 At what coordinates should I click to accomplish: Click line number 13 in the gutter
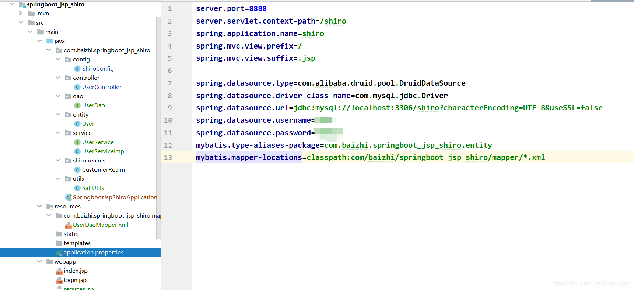click(168, 158)
